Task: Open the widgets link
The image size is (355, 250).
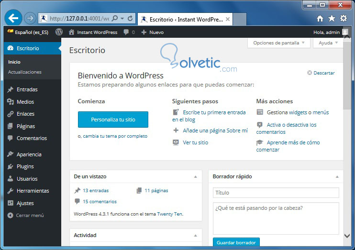Action: pos(298,112)
